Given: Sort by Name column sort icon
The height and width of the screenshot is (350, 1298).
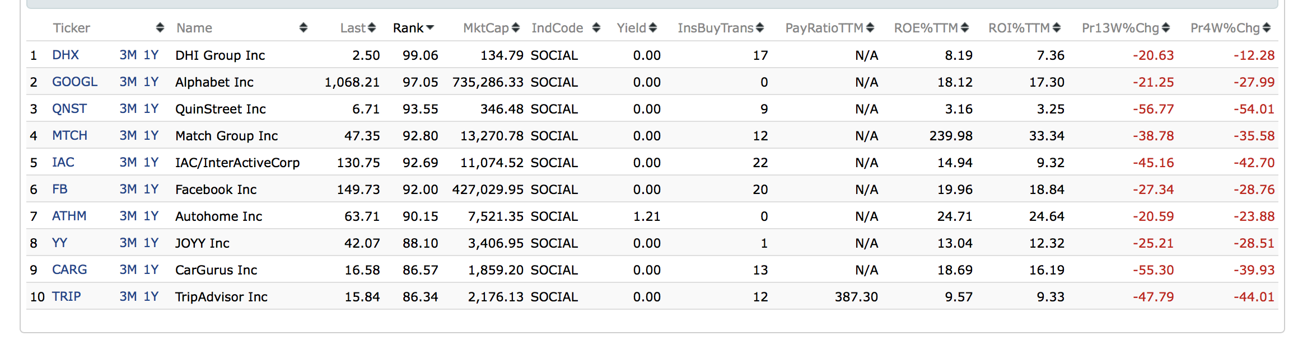Looking at the screenshot, I should click(x=303, y=28).
